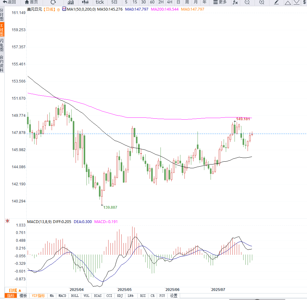This screenshot has width=307, height=300.
Task: Apply the MACD indicator button
Action: tap(62, 296)
